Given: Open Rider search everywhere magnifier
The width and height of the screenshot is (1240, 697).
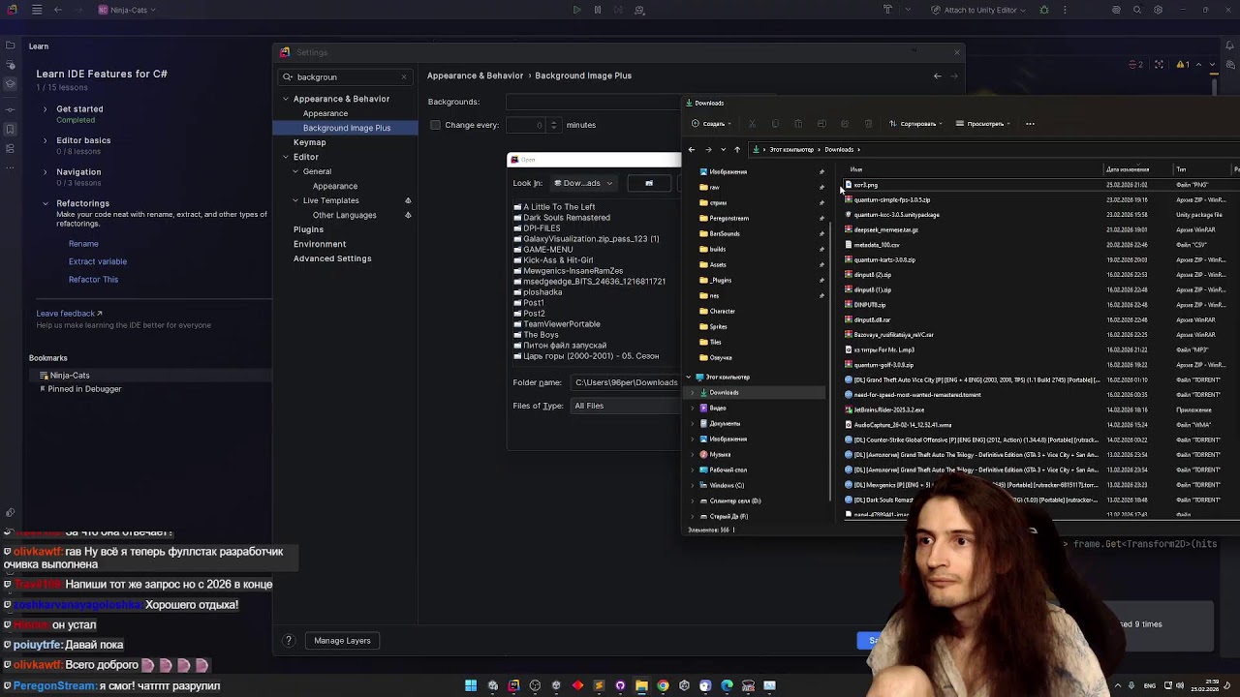Looking at the screenshot, I should [1137, 10].
